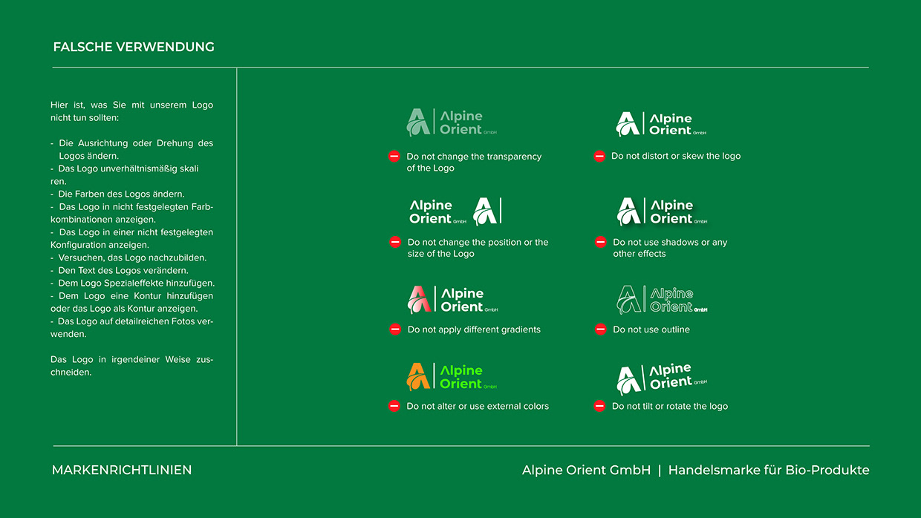Click the line 'Das Logo auf detailreichen Fotos ver-'

point(131,321)
